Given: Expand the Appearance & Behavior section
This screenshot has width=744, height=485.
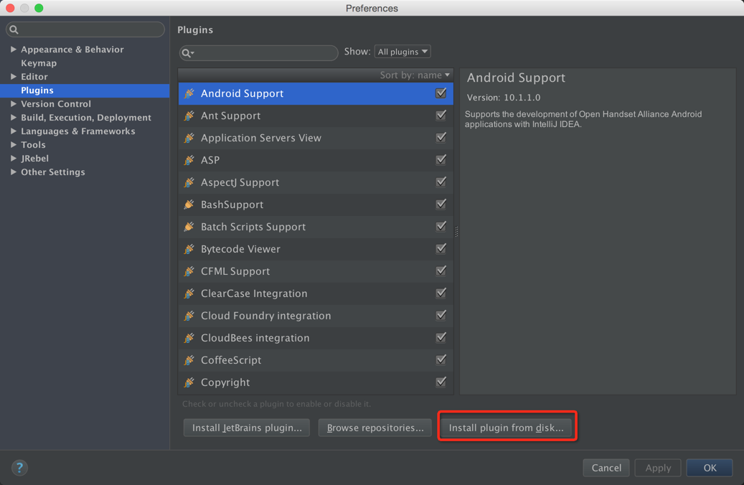Looking at the screenshot, I should click(14, 50).
